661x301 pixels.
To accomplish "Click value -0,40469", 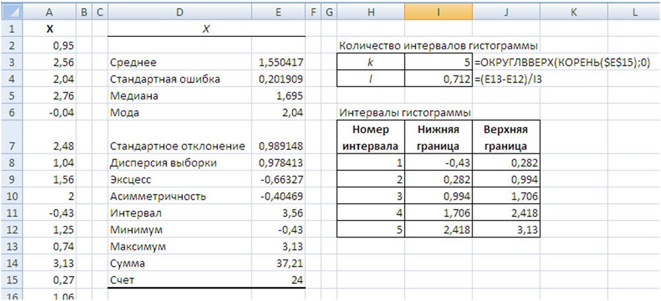I will point(278,197).
